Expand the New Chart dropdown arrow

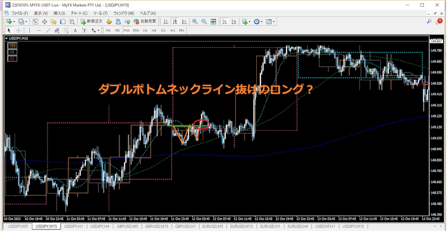coord(14,22)
